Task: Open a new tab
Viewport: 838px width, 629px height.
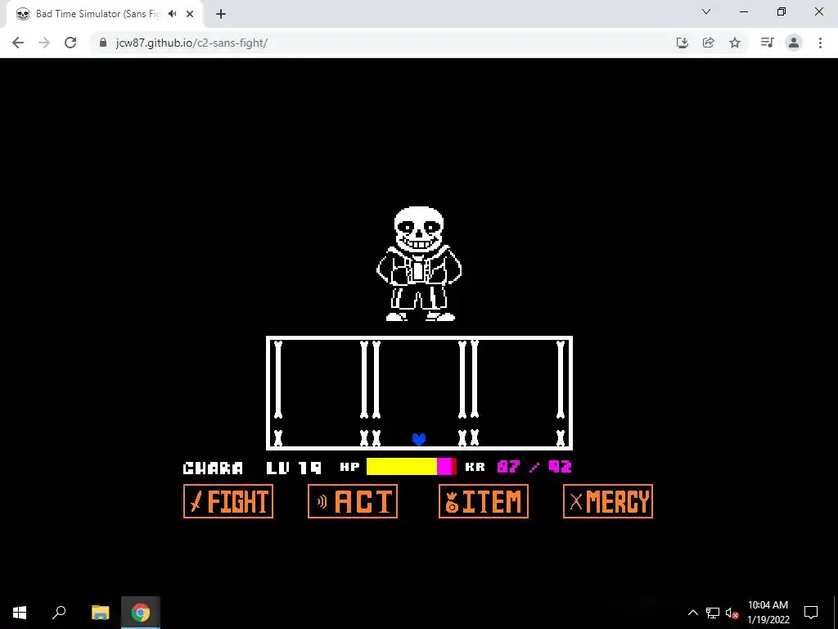Action: 221,14
